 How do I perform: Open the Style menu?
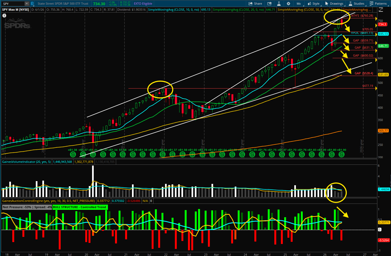pos(314,4)
